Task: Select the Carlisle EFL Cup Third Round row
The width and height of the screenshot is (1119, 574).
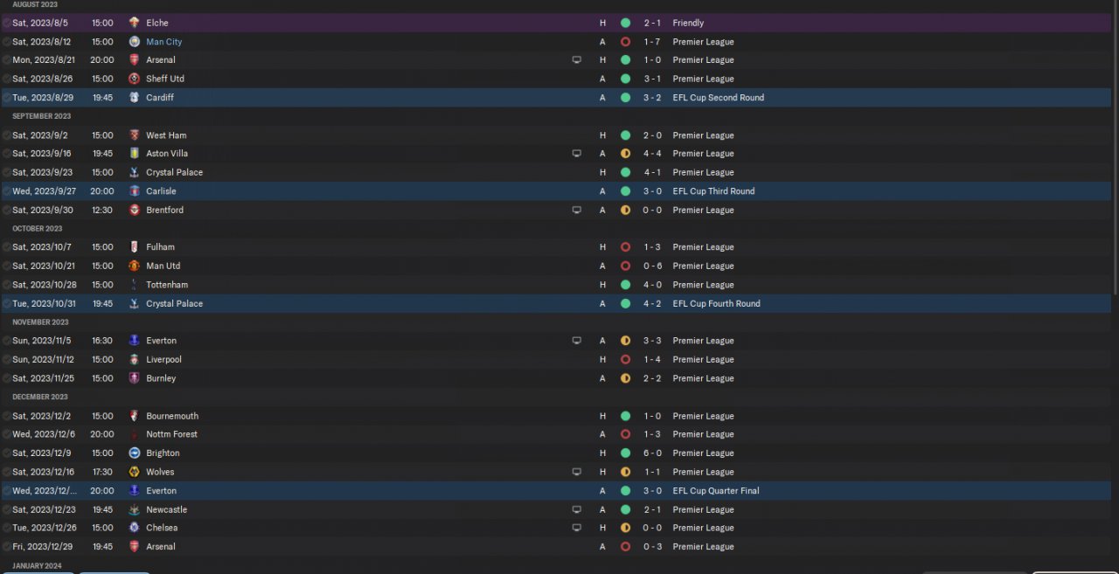Action: click(x=350, y=191)
